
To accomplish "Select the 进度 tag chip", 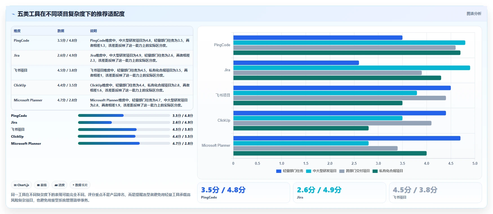I will (59, 185).
